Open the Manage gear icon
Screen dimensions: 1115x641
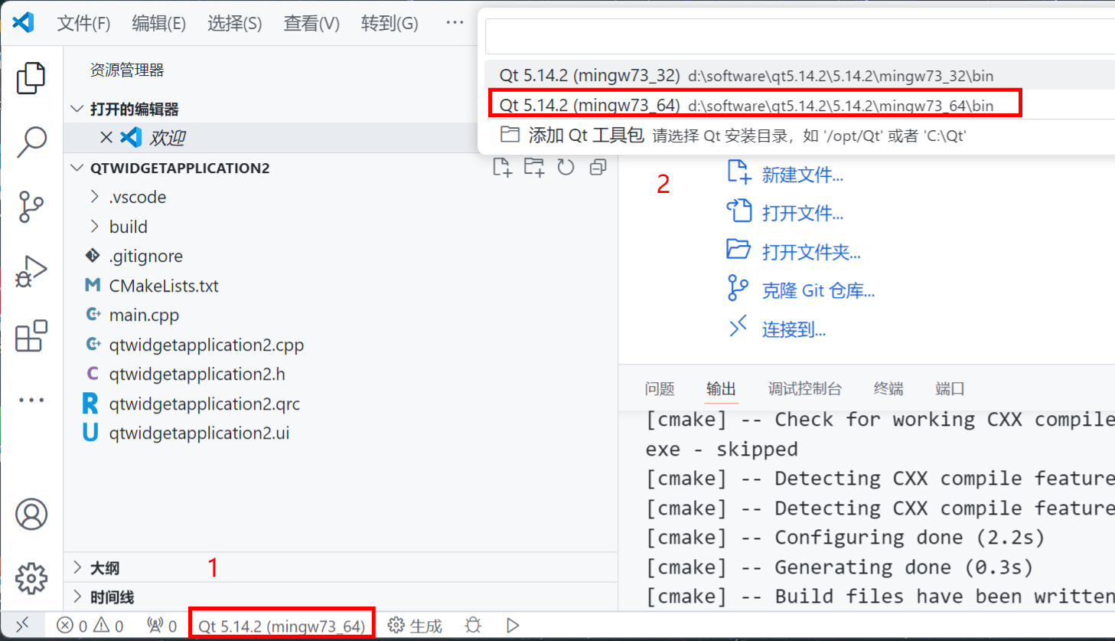click(31, 578)
